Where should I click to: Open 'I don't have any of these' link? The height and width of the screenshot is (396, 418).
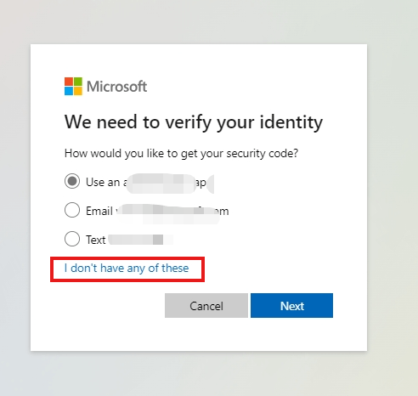(127, 268)
